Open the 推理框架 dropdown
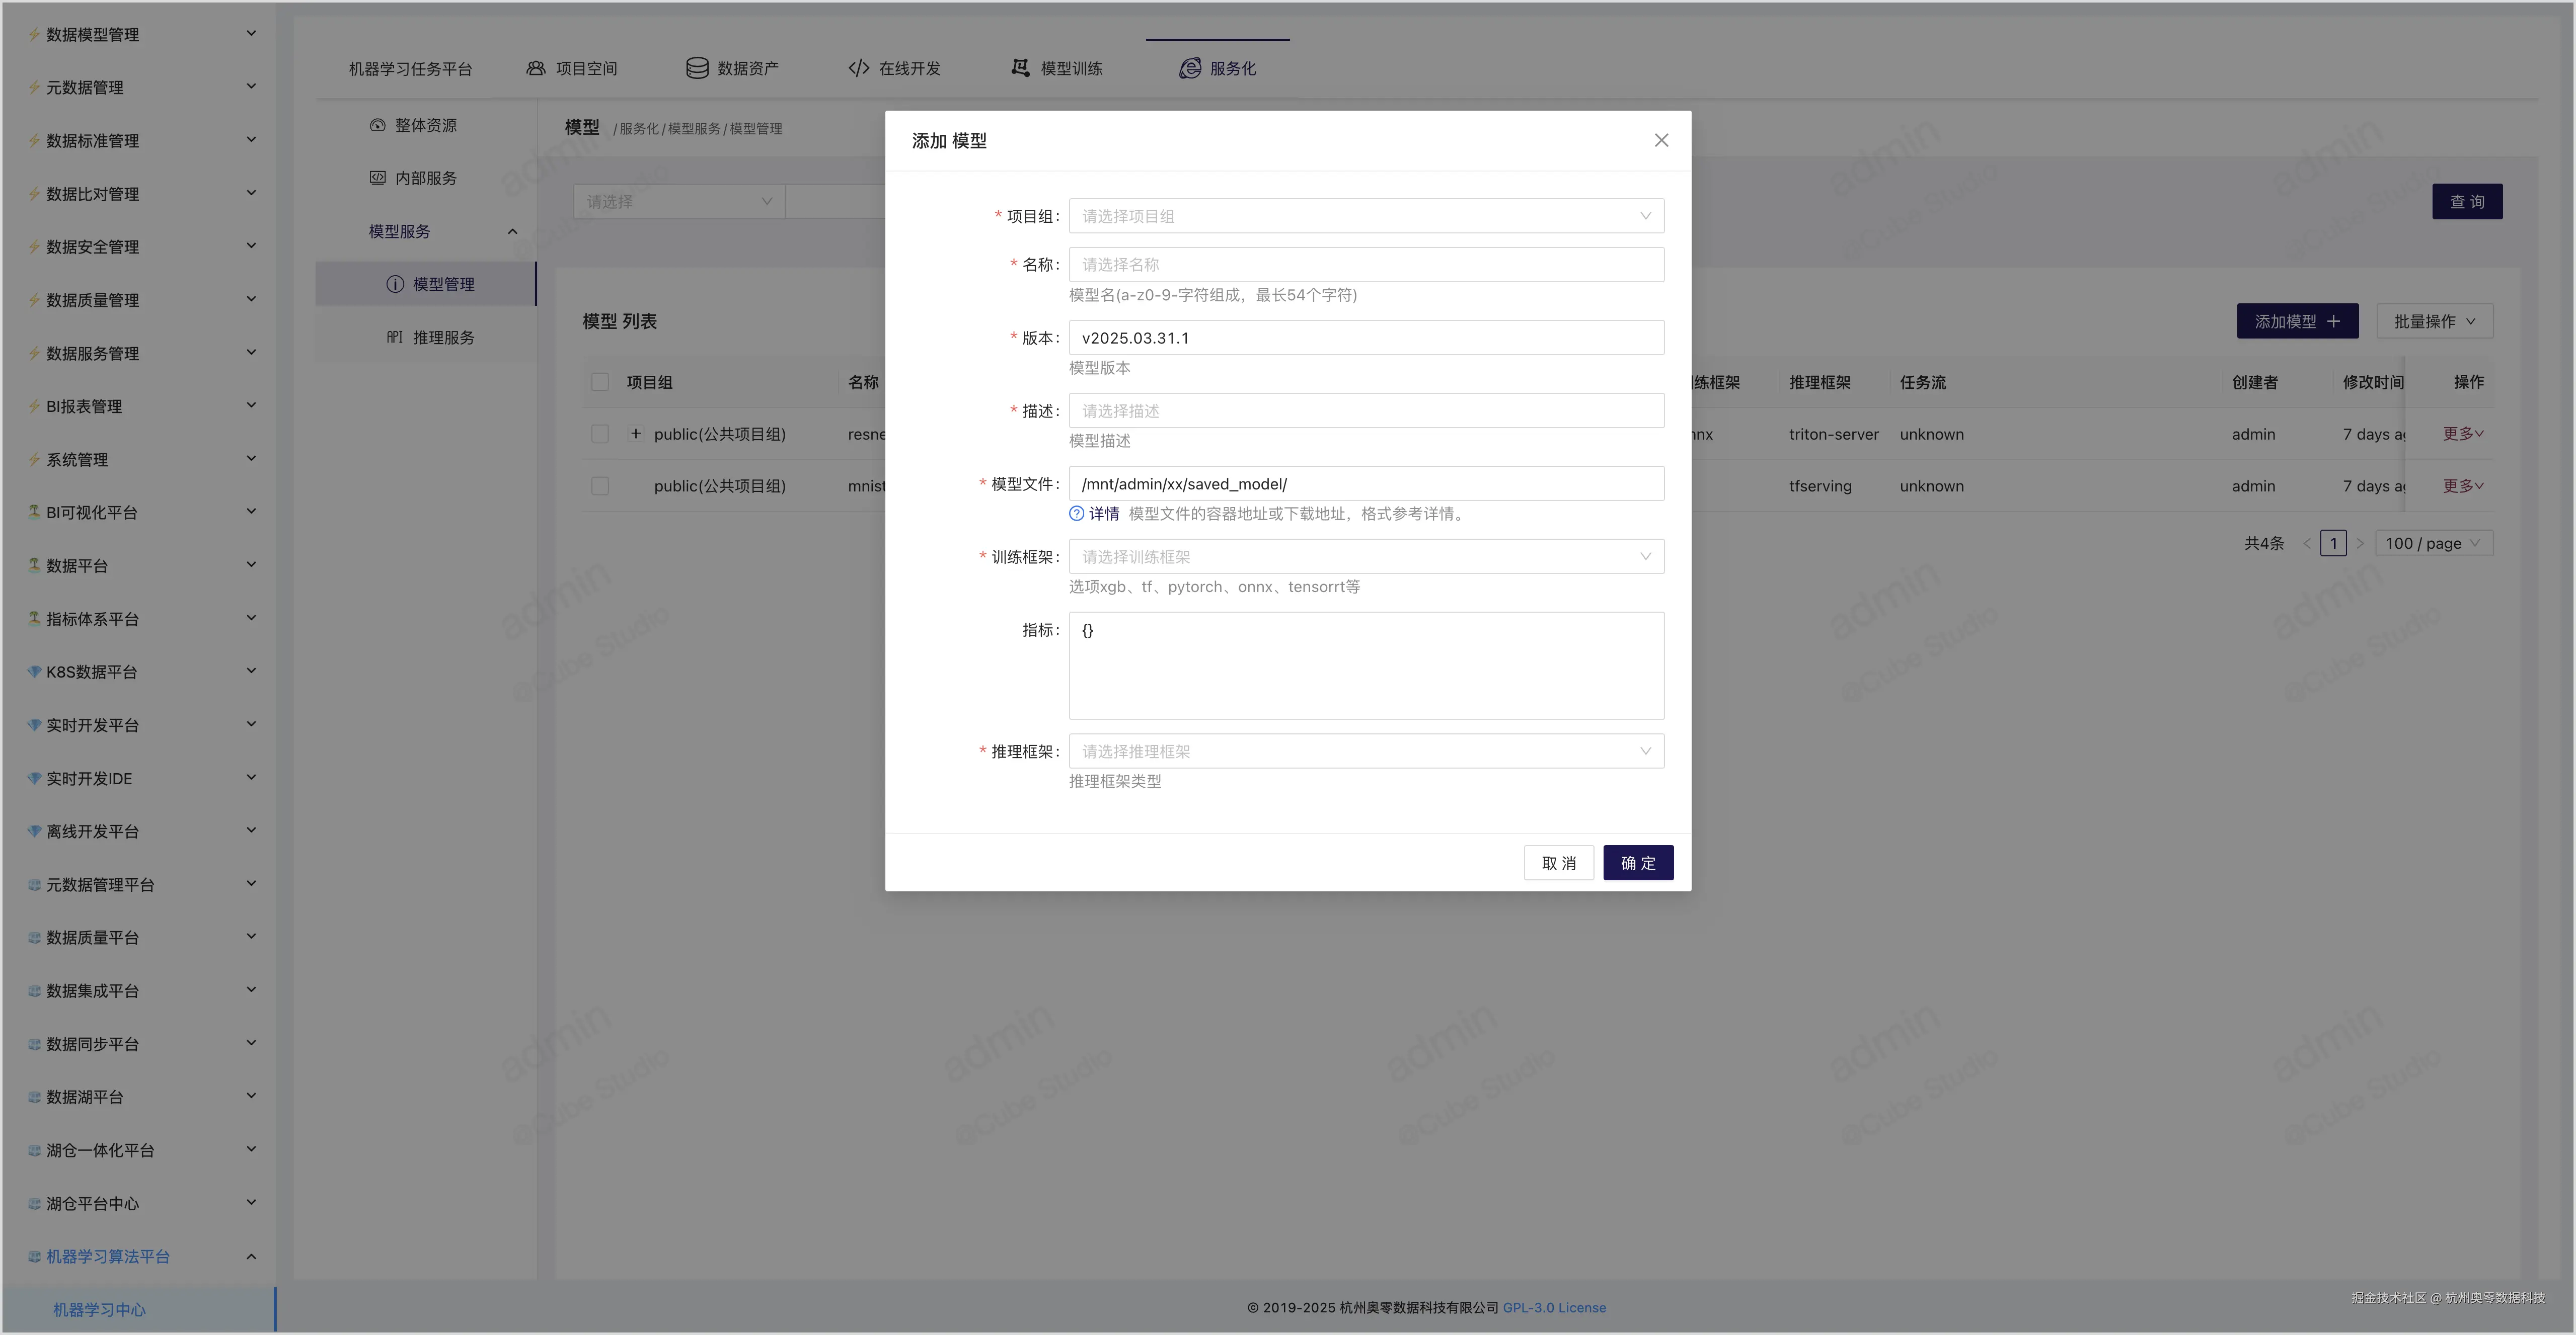 pos(1365,752)
